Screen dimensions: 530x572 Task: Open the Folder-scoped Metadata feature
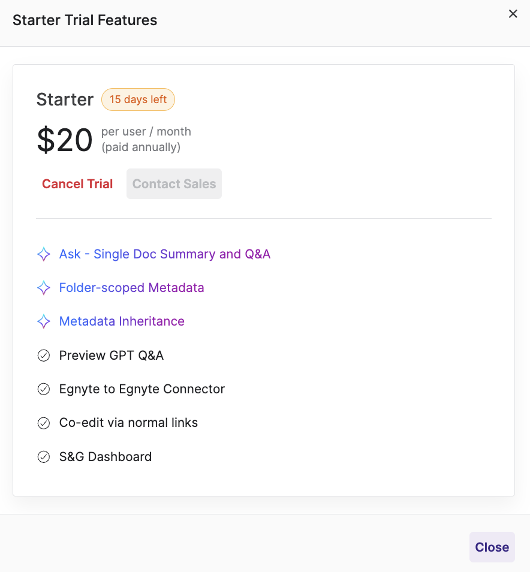[x=131, y=288]
